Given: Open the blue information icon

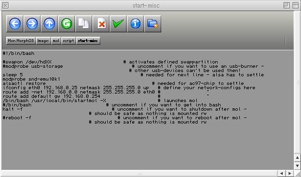Looking at the screenshot, I should tap(135, 24).
